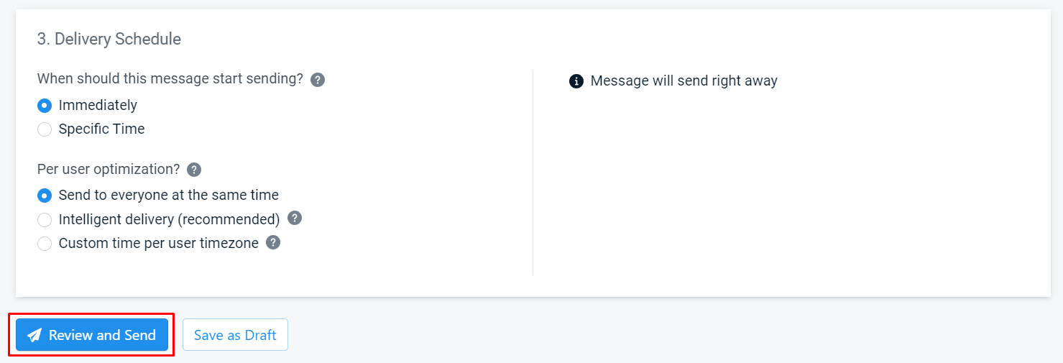The image size is (1063, 363).
Task: Select Send to everyone radio circle
Action: (x=45, y=196)
